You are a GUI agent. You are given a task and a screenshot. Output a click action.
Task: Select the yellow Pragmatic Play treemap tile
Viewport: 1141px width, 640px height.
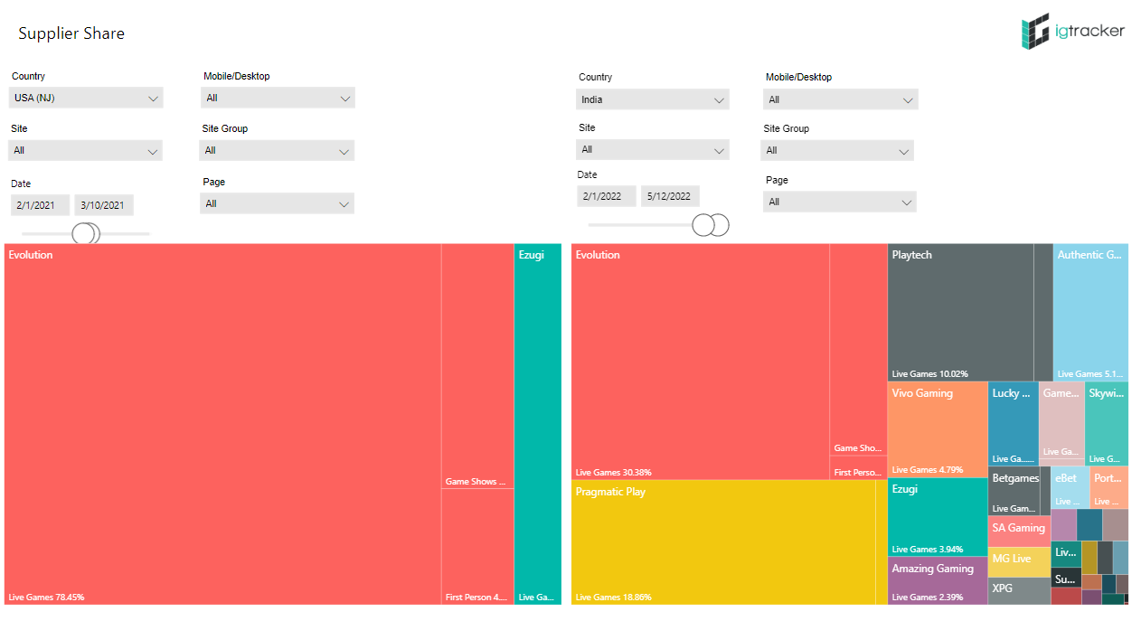pyautogui.click(x=723, y=542)
